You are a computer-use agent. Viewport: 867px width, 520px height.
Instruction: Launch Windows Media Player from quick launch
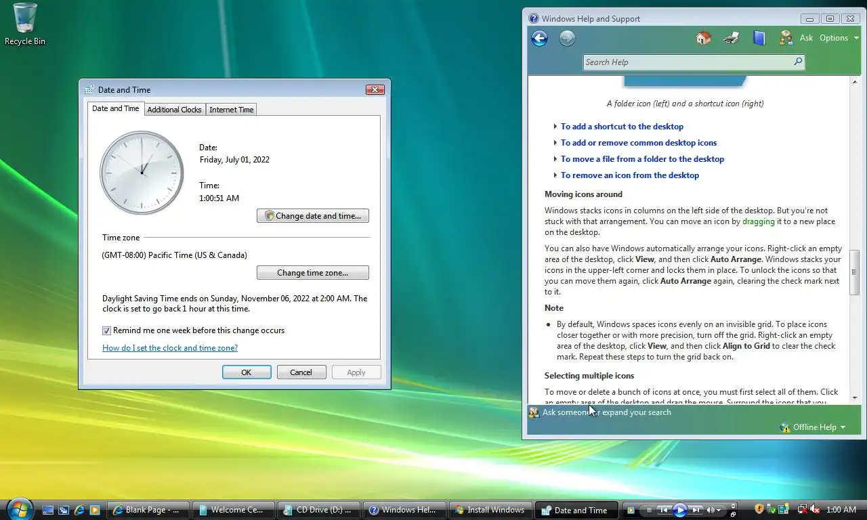pos(95,510)
